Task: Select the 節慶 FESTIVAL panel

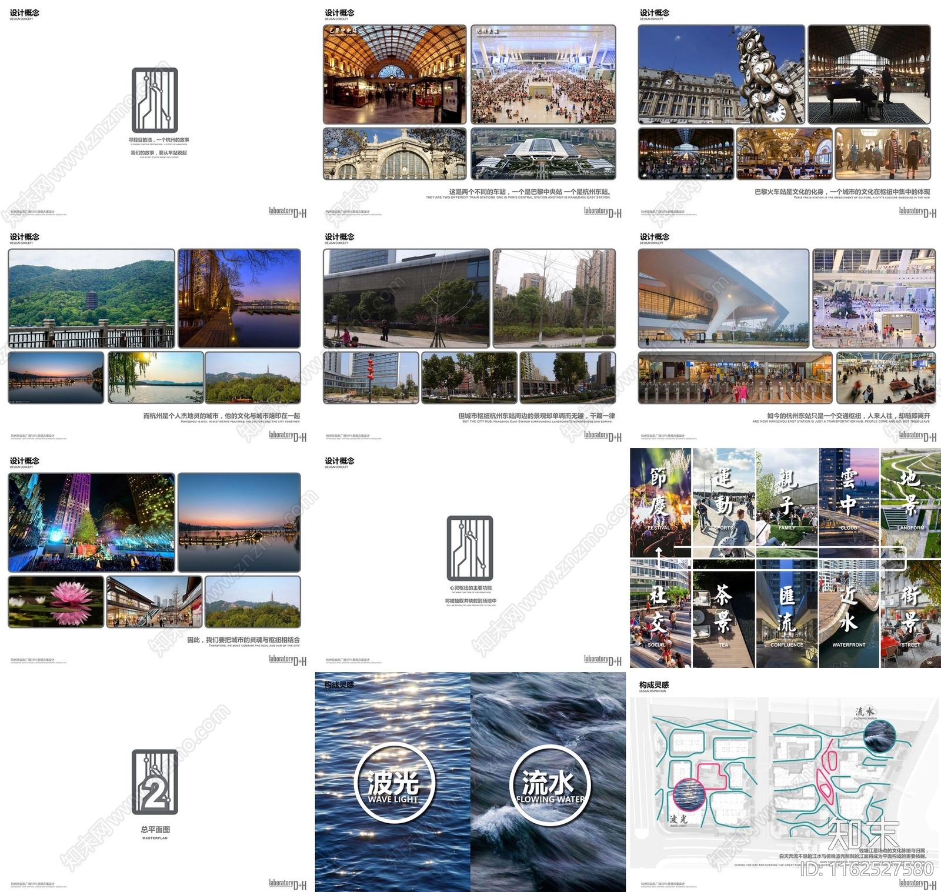Action: [660, 503]
